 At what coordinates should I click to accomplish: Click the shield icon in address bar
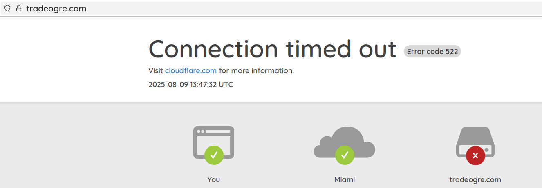pyautogui.click(x=7, y=8)
